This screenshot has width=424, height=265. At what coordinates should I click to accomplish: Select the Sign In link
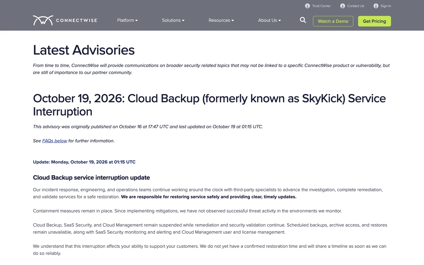click(386, 6)
